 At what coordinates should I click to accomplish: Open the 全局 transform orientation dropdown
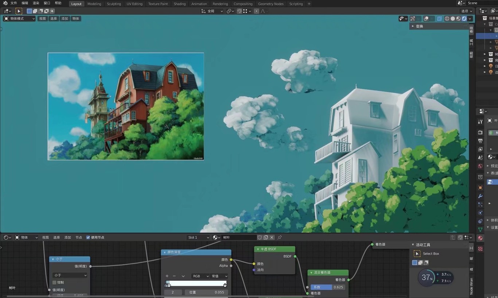pos(212,11)
